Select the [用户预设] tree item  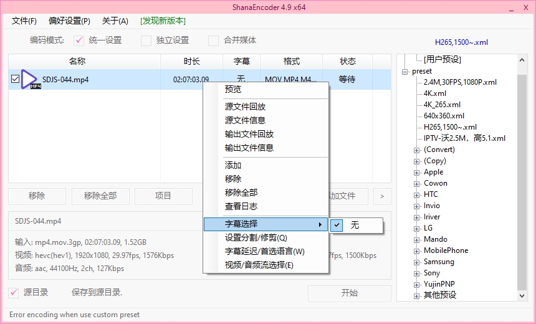(443, 60)
